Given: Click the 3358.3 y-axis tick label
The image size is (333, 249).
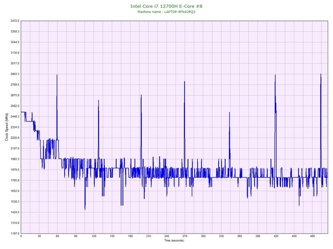Looking at the screenshot, I should click(x=15, y=31).
